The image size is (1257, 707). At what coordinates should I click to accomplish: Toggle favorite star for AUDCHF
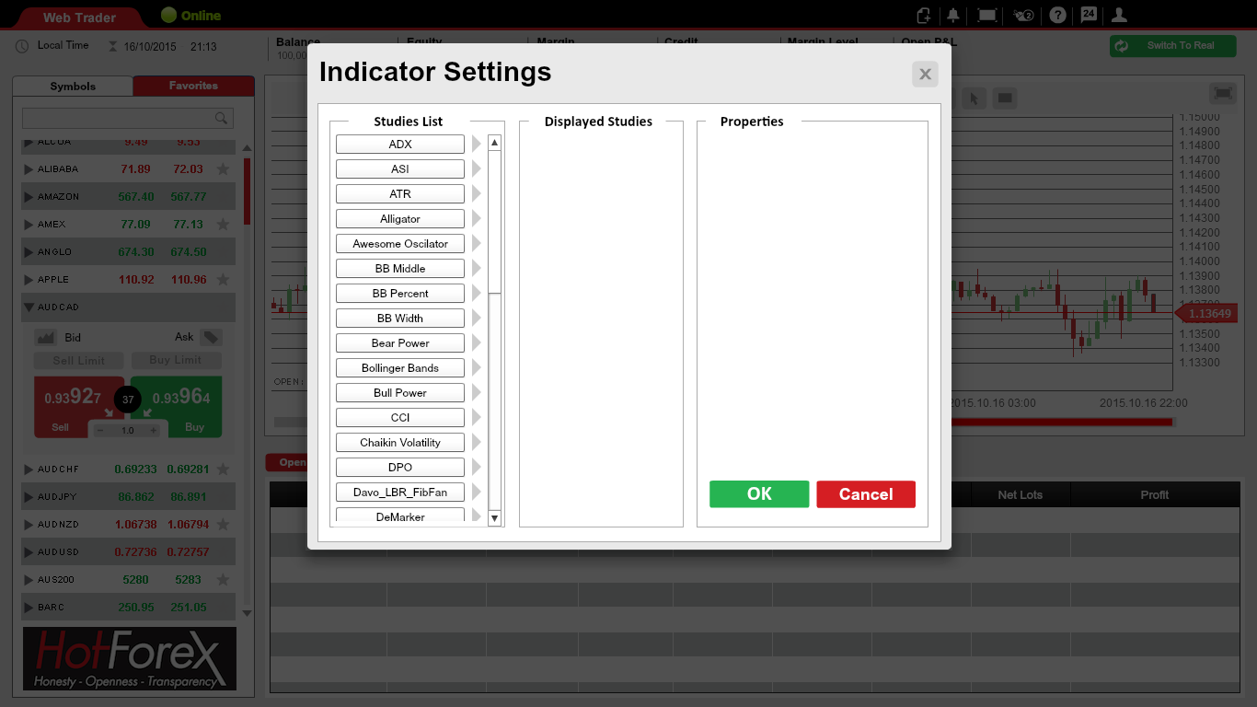[223, 469]
